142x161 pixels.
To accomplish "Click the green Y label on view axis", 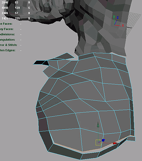I will pyautogui.click(x=114, y=17).
